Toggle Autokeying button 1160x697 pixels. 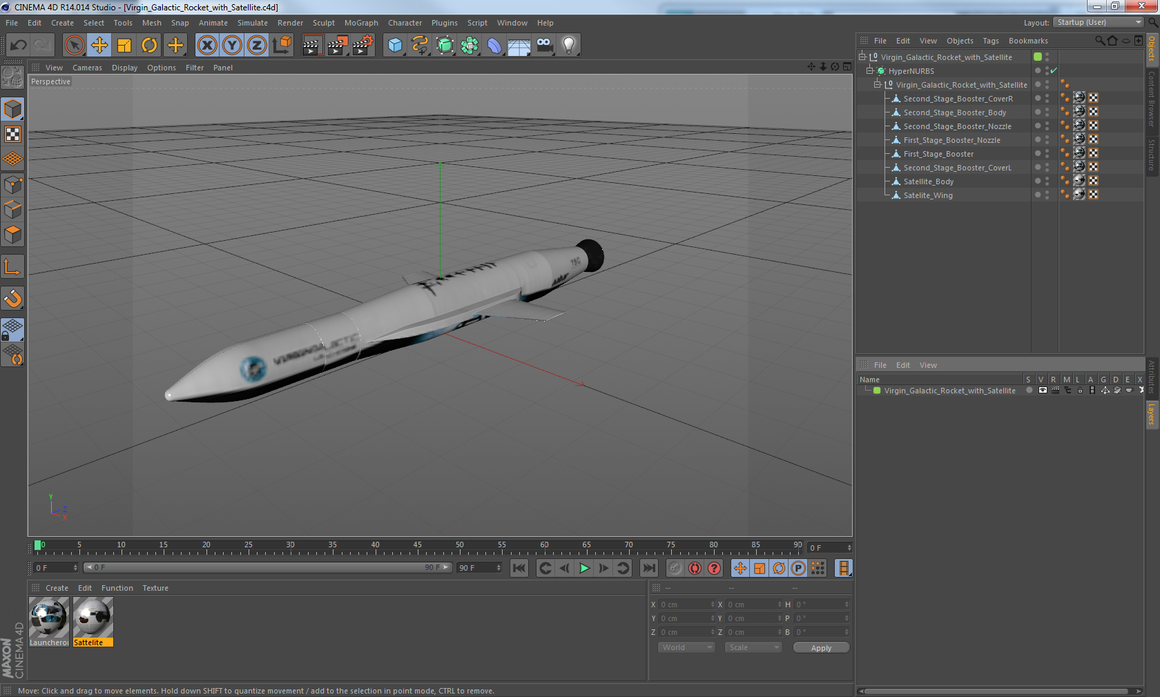[x=695, y=568]
